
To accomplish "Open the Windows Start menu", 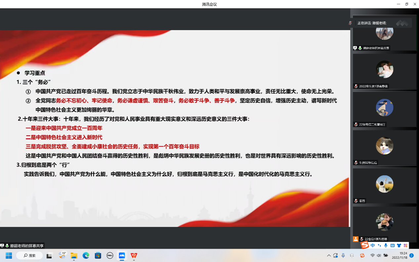I will tap(9, 255).
